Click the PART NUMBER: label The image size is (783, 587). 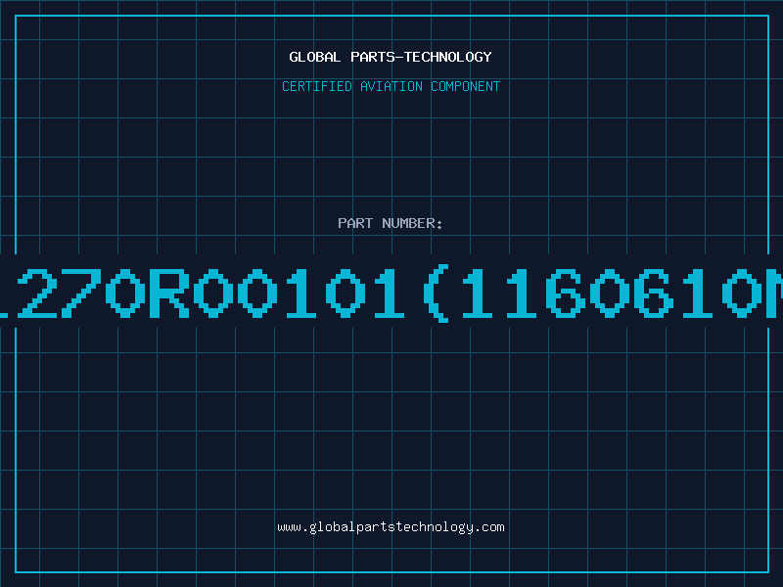[x=391, y=223]
